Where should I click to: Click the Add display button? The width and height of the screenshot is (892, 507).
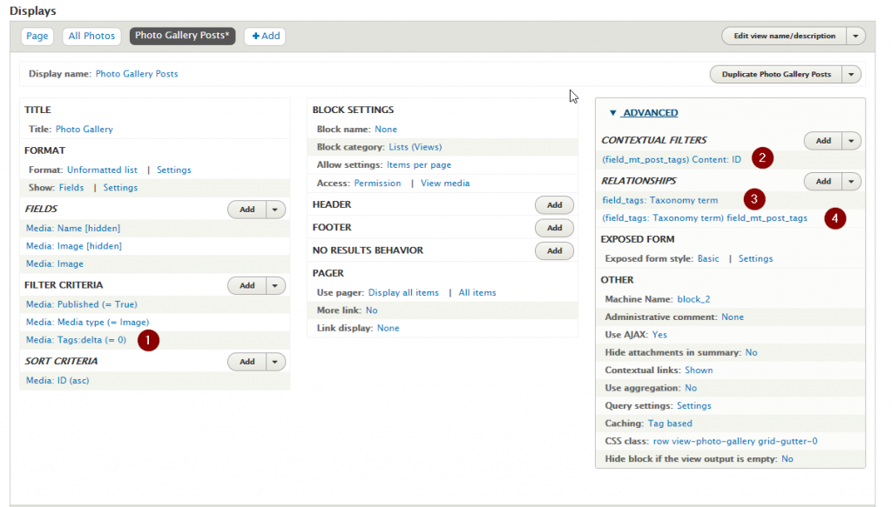[265, 36]
